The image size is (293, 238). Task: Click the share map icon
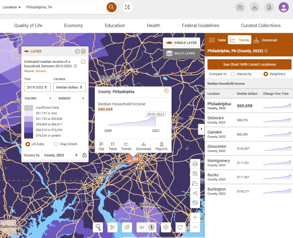pos(195,193)
